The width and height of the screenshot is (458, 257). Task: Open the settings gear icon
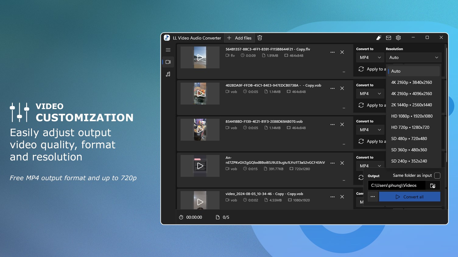click(x=398, y=38)
